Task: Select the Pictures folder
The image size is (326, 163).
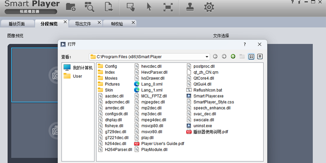Action: coord(109,84)
